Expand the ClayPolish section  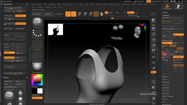pos(166,85)
